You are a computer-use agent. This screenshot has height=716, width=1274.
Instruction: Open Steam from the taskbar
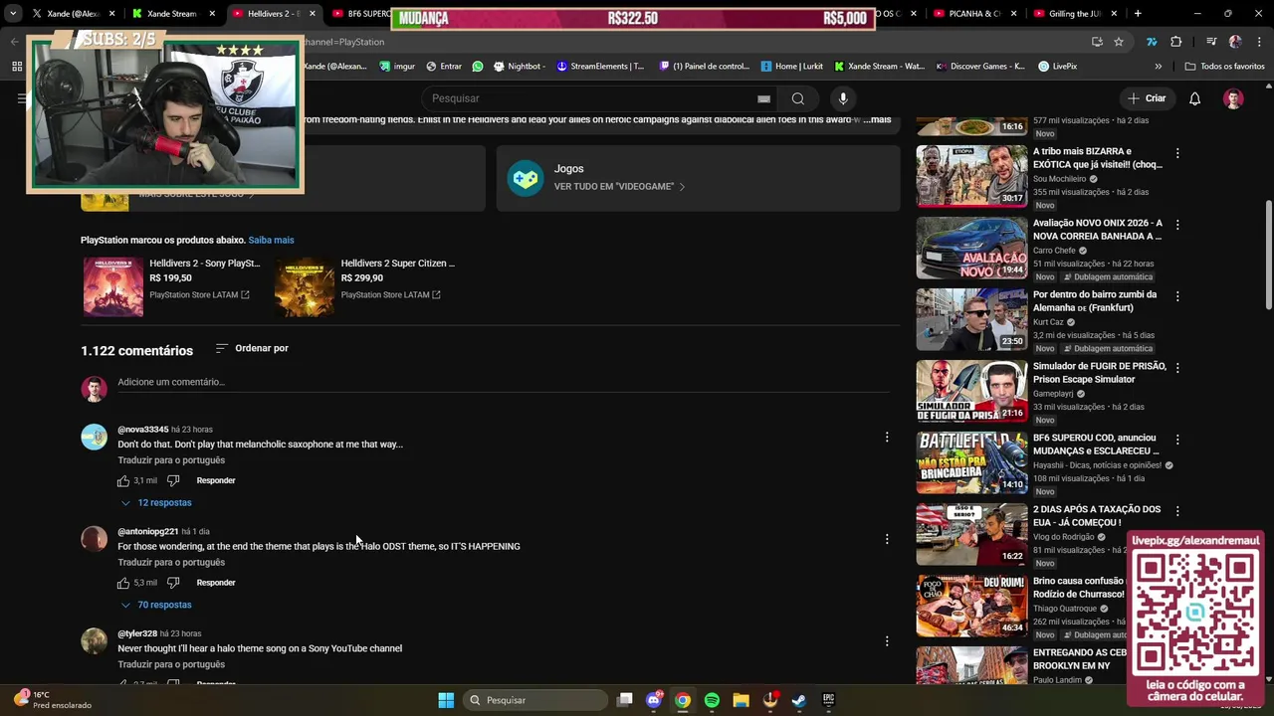point(798,700)
